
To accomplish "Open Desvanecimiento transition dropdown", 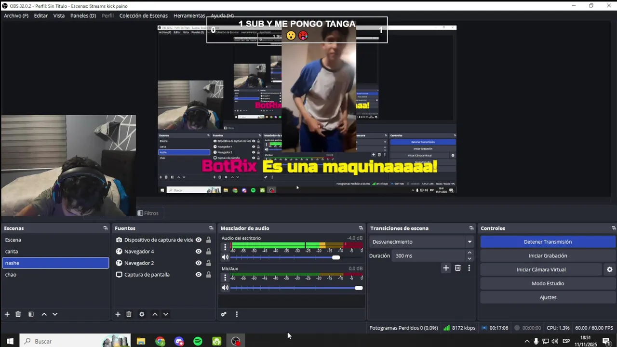I will pos(422,242).
